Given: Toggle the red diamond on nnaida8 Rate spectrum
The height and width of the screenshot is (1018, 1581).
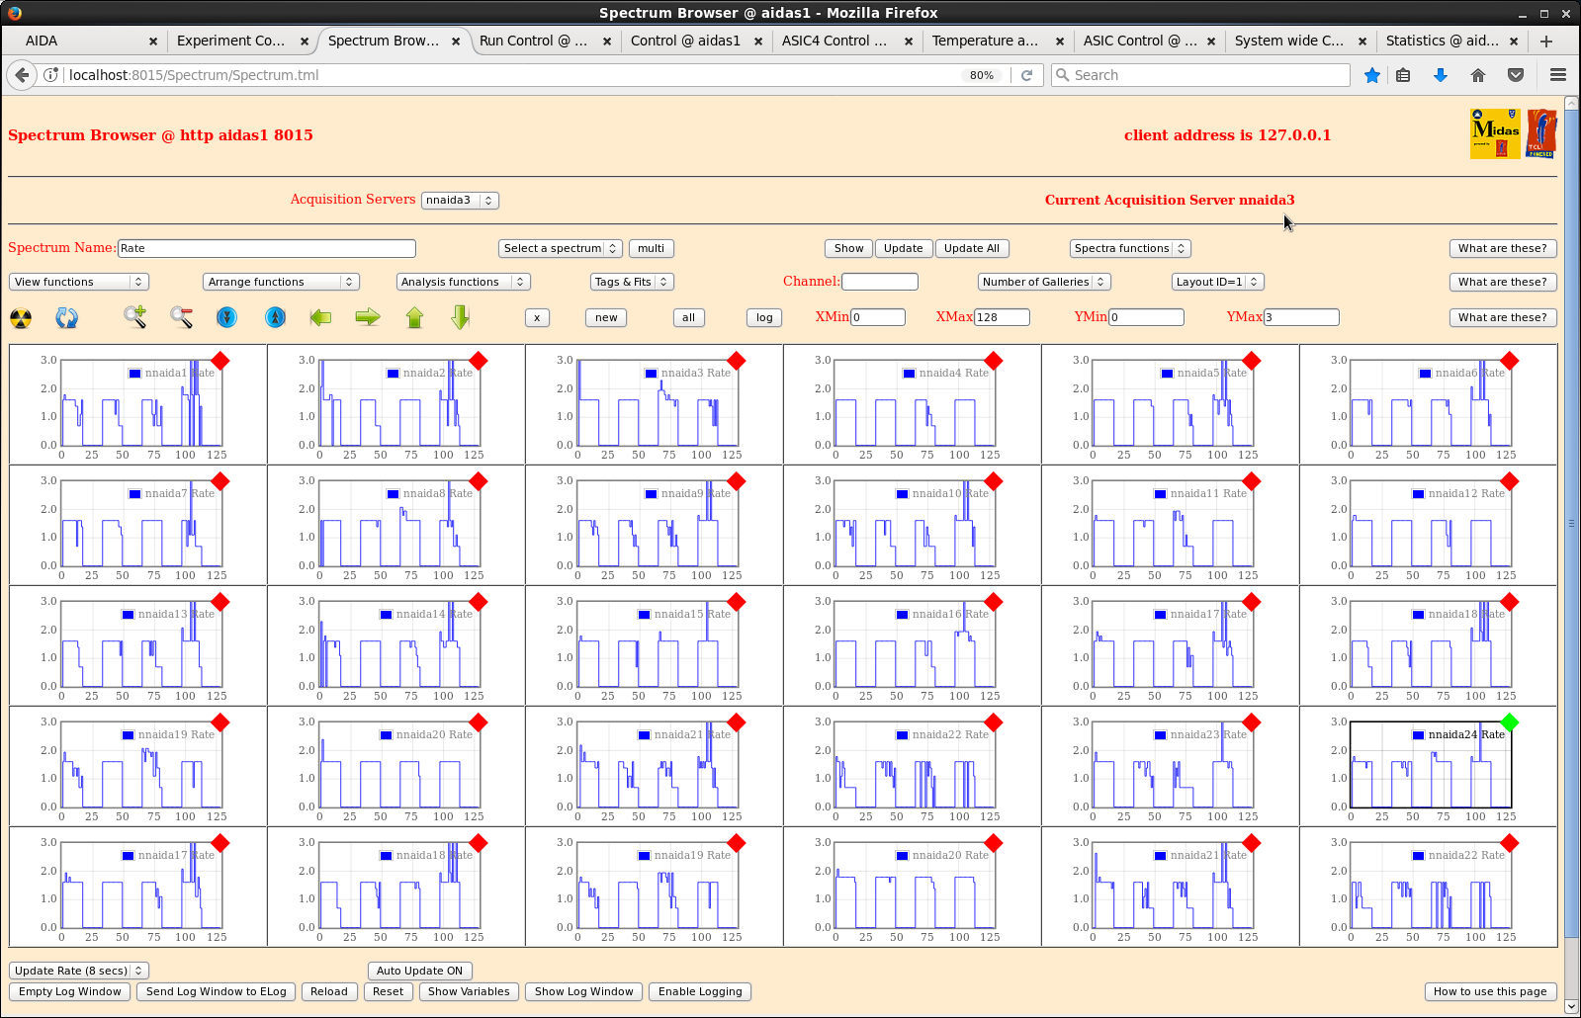Looking at the screenshot, I should 479,481.
